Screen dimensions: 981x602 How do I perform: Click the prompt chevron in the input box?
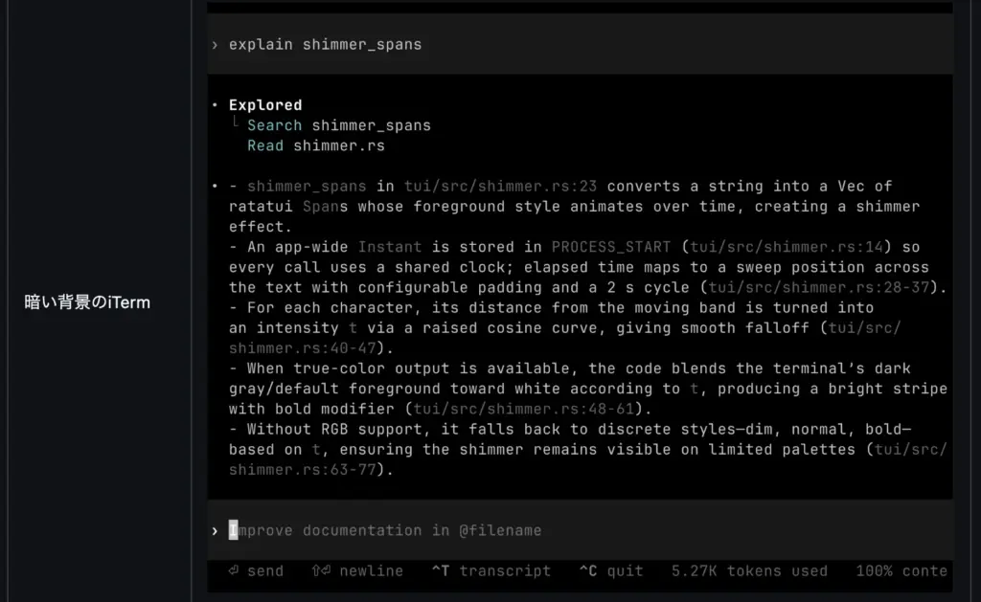point(216,530)
